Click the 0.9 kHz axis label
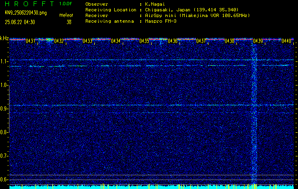298x189 pixels. click(x=4, y=109)
